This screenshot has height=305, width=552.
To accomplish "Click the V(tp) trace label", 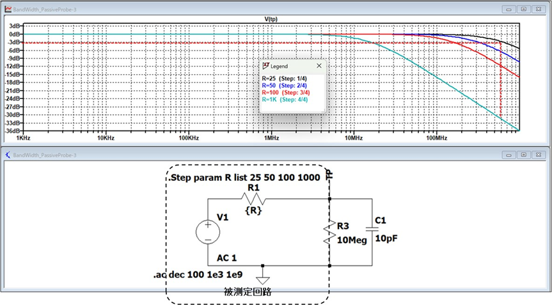I will point(271,20).
